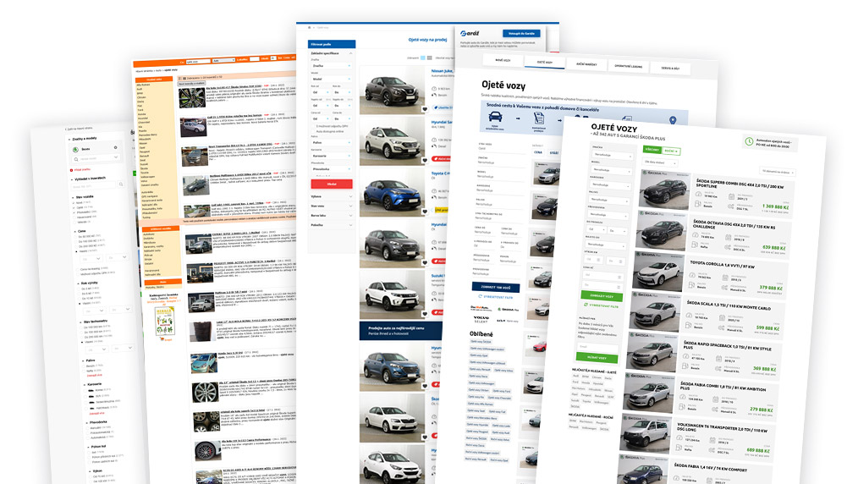Open the Operativní leasing tab
This screenshot has height=484, width=858.
click(x=628, y=66)
